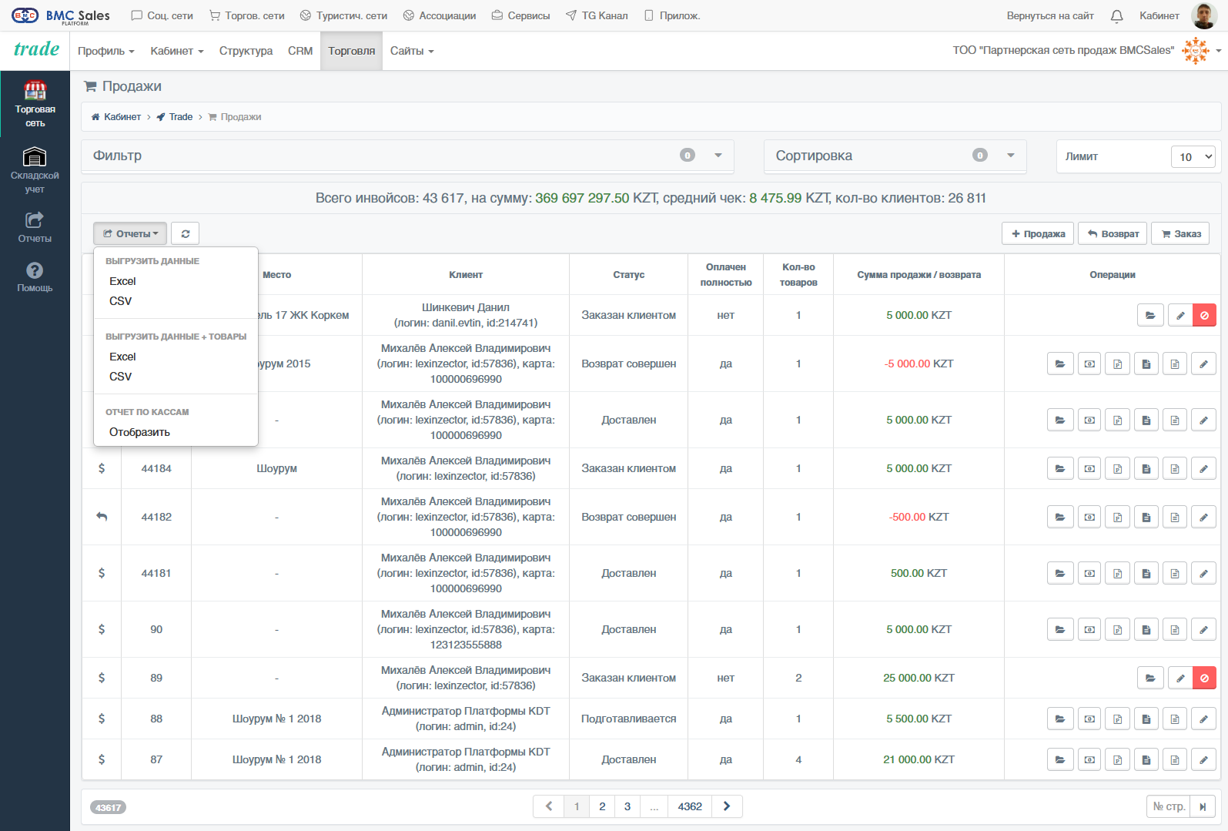Open the notifications bell icon
The width and height of the screenshot is (1228, 831).
tap(1116, 15)
